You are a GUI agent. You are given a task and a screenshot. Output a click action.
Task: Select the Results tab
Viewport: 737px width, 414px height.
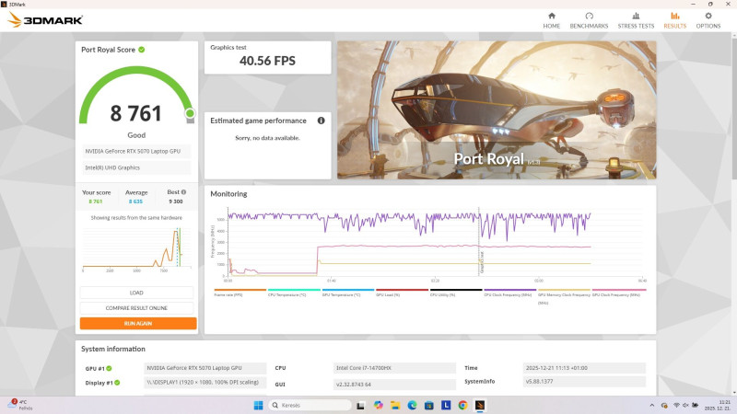(675, 20)
